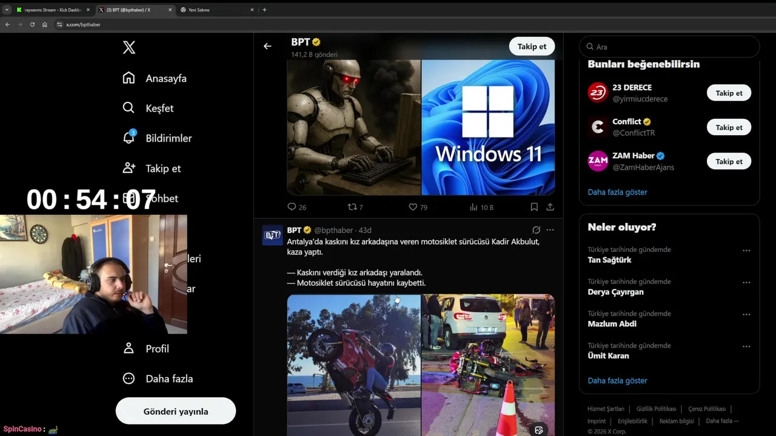Open three-dot menu on Antalya post

click(x=550, y=230)
